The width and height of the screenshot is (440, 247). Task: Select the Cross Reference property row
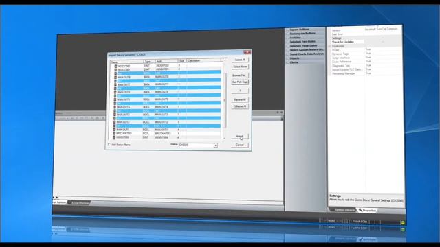(x=366, y=62)
